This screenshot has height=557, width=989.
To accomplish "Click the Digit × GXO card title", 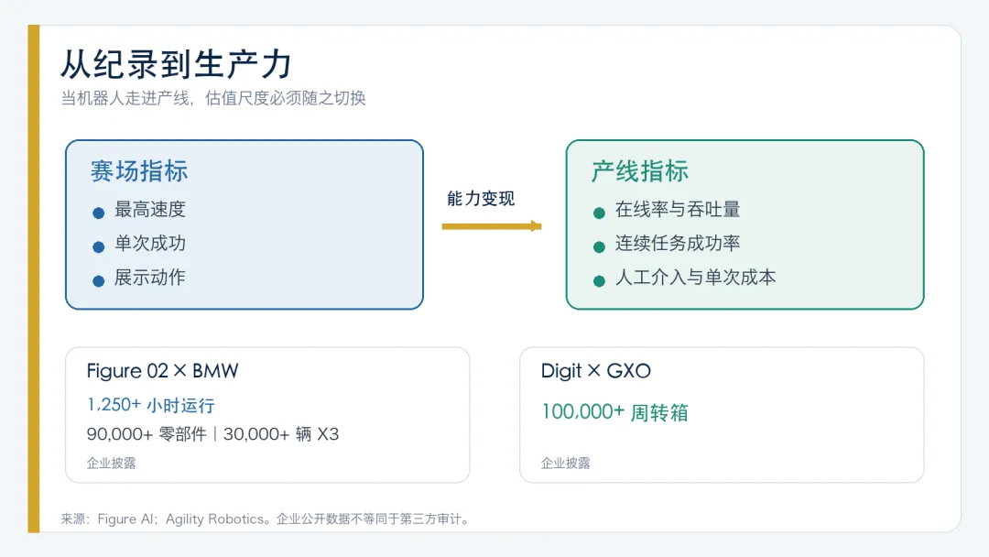I will coord(595,371).
